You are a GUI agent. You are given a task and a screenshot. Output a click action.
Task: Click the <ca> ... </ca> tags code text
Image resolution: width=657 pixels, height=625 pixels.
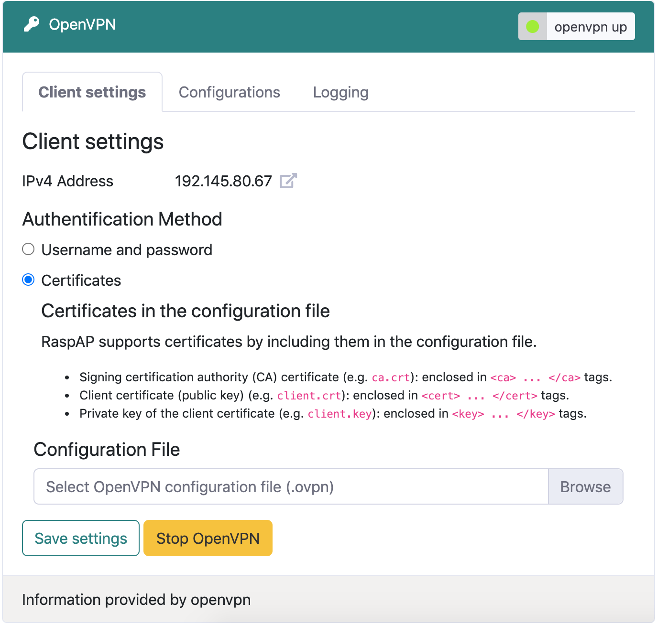[536, 377]
